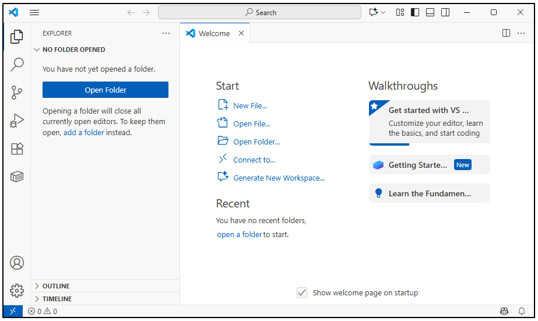Expand the Outline section

(x=56, y=286)
